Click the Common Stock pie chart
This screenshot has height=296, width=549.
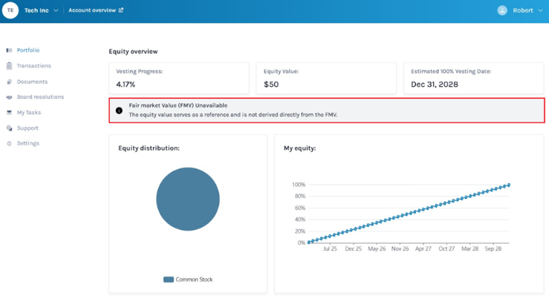[188, 199]
